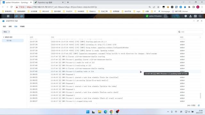The image size is (205, 115).
Task: Click the microphone icon in the system tray
Action: coord(172,112)
